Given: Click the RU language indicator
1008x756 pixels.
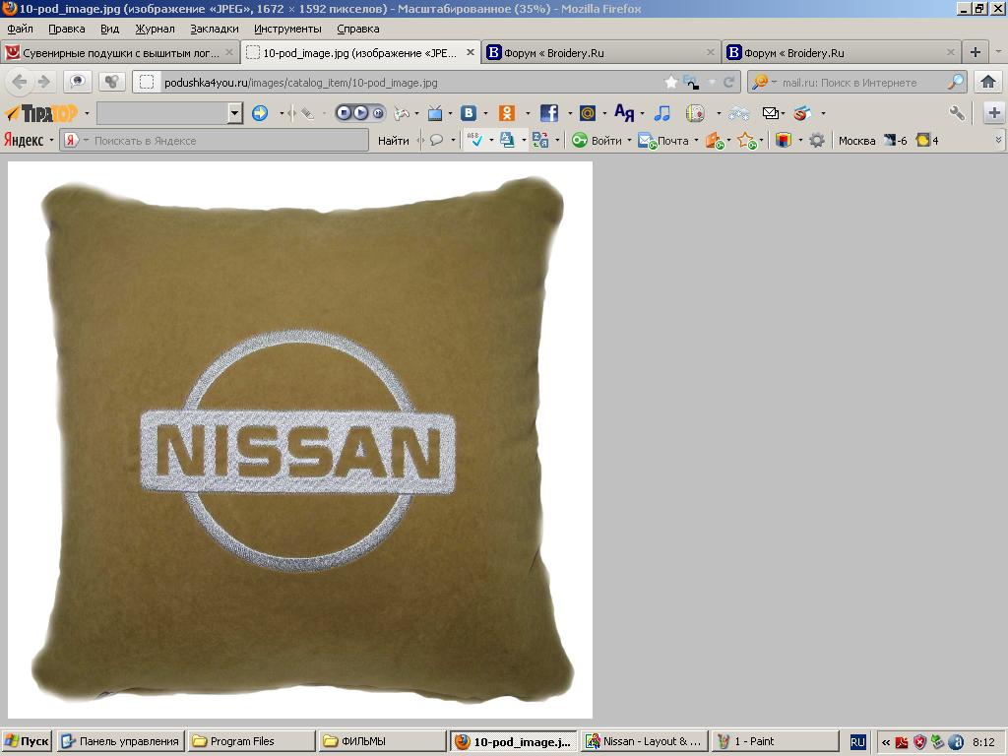Looking at the screenshot, I should point(857,742).
